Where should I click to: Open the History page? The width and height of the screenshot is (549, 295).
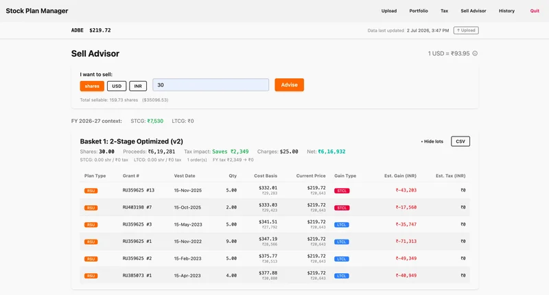pos(506,11)
